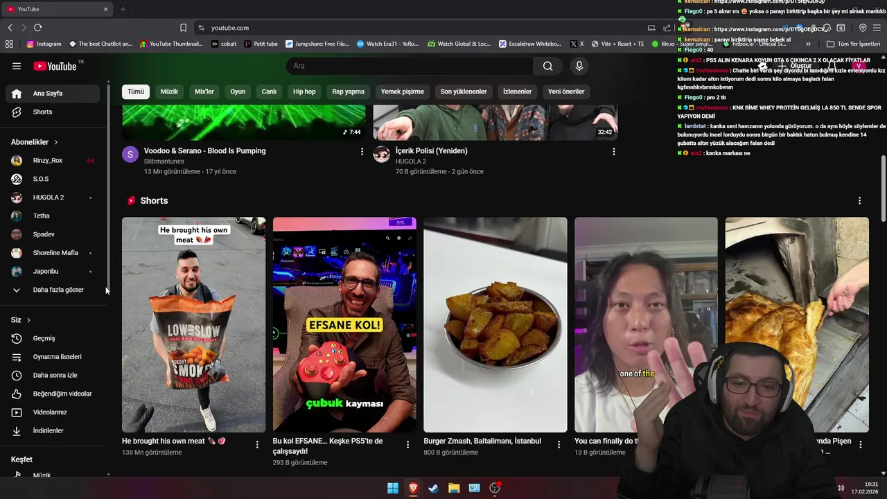Open Geçmiş history page
This screenshot has height=499, width=887.
[53, 338]
